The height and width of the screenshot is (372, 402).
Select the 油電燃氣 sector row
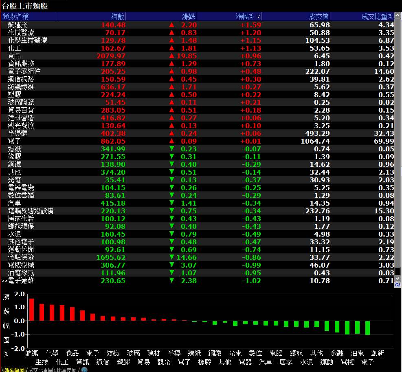[198, 272]
